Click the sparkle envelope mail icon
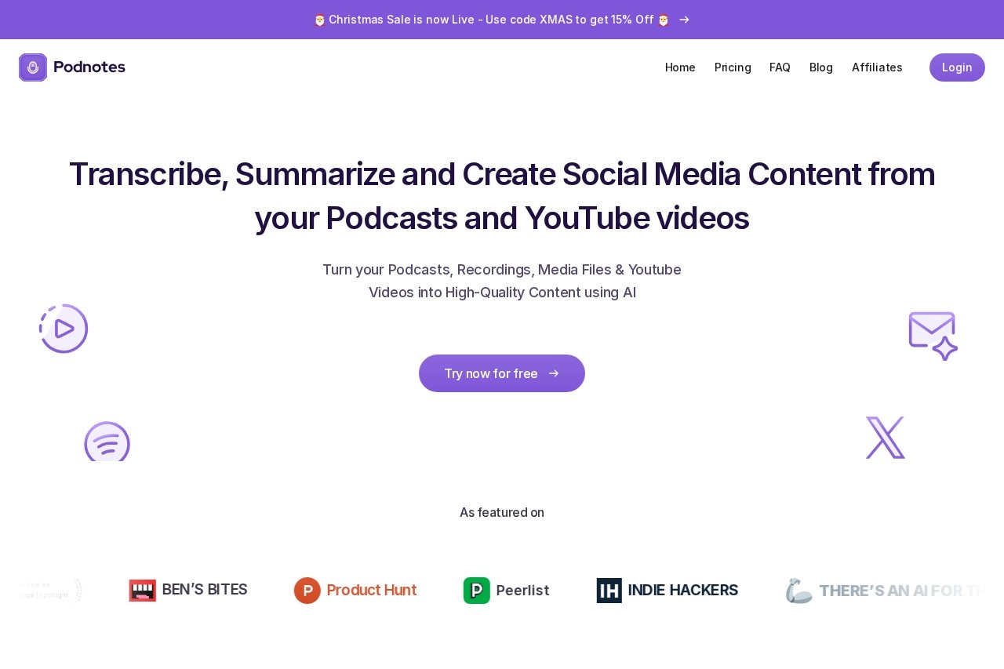 point(933,336)
